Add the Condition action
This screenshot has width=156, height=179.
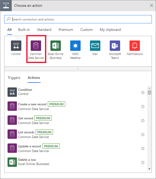point(76,92)
